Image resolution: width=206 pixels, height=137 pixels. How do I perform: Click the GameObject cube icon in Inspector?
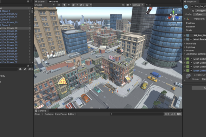[186, 7]
